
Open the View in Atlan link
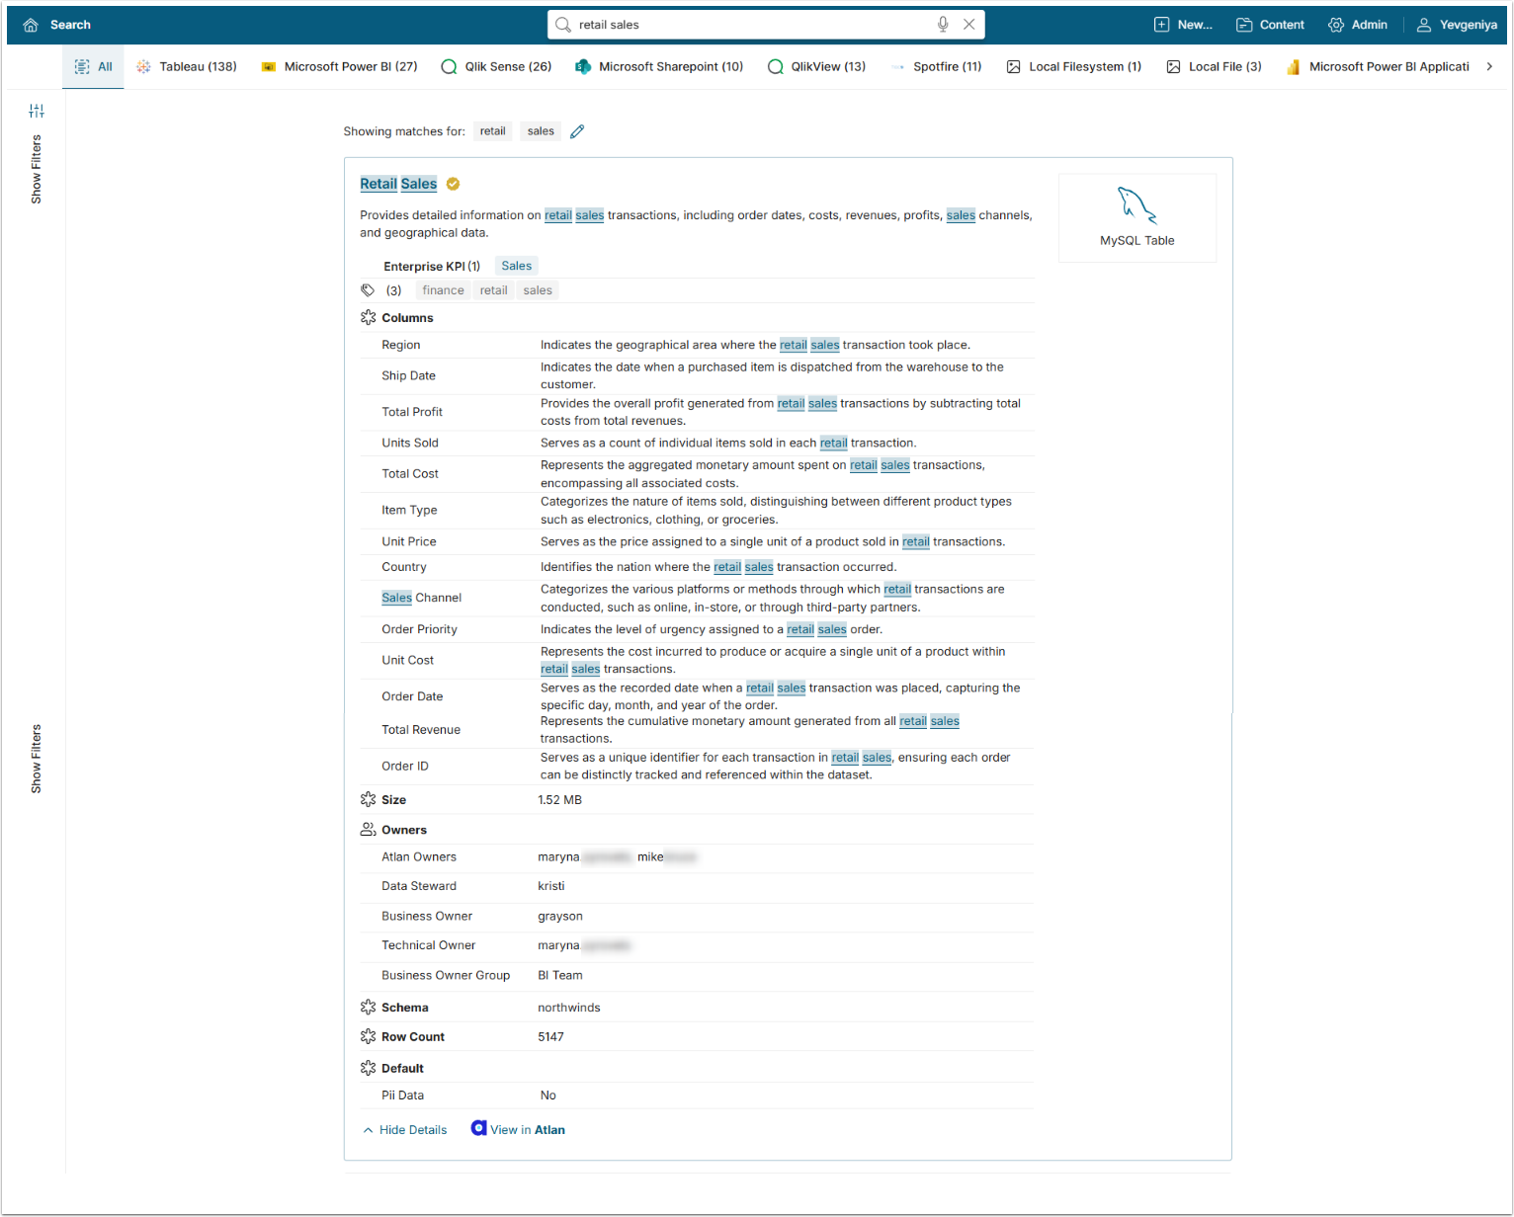(x=518, y=1130)
